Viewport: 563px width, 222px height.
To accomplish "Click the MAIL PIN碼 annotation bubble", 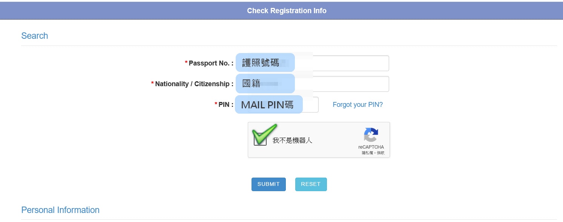I will click(x=268, y=105).
